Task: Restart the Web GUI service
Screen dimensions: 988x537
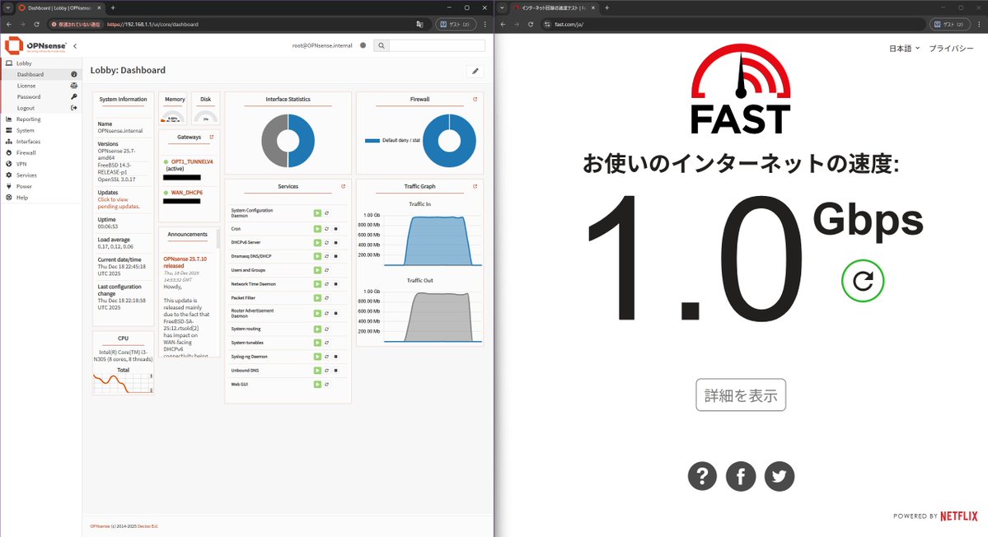Action: 326,384
